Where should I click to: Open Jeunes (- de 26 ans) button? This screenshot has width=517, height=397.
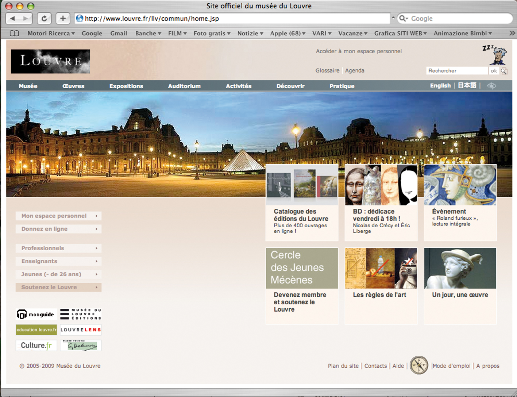coord(58,274)
